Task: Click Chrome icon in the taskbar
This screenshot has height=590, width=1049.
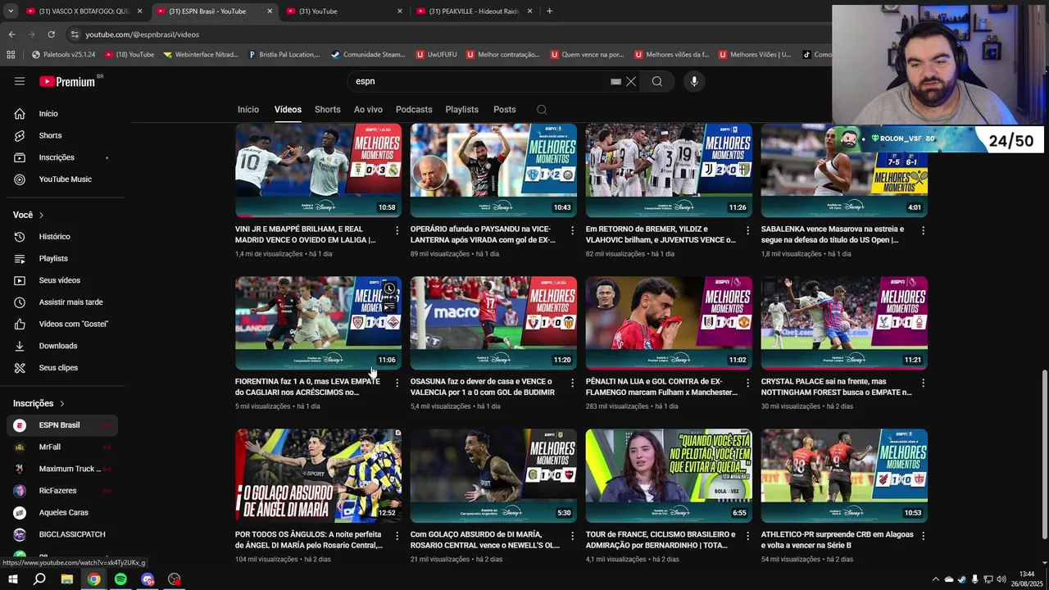Action: tap(94, 579)
